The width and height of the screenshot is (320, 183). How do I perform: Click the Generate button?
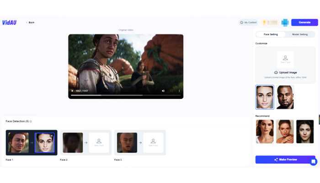[304, 22]
